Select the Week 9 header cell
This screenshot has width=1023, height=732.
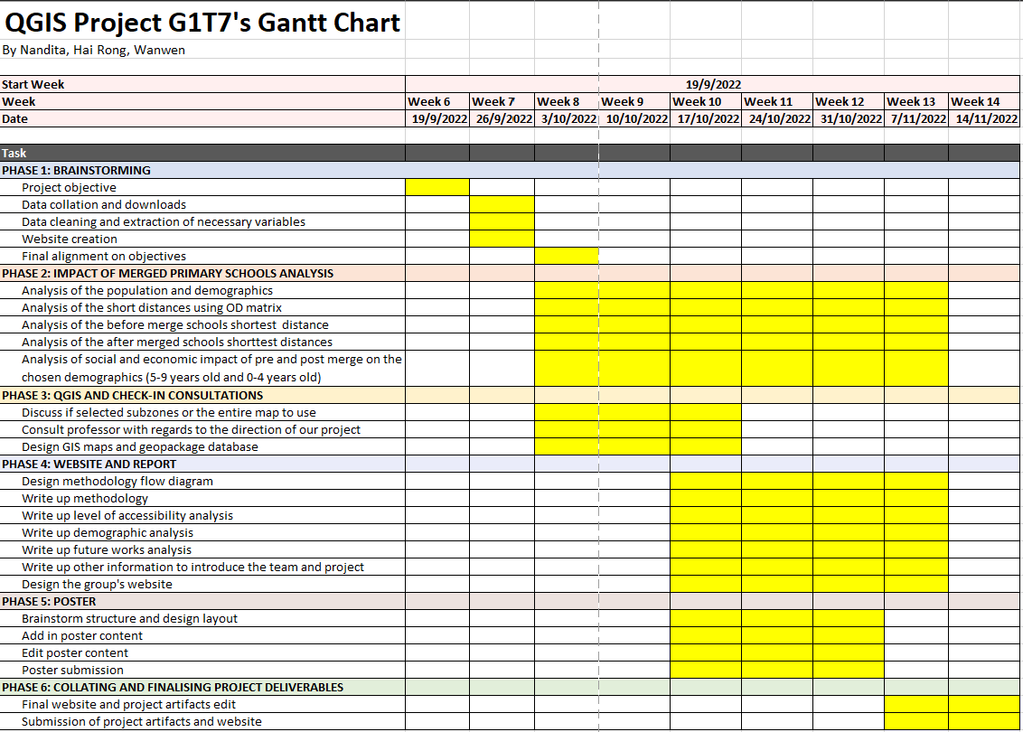(633, 101)
